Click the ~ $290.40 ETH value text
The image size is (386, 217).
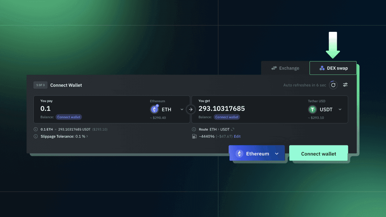pyautogui.click(x=158, y=118)
